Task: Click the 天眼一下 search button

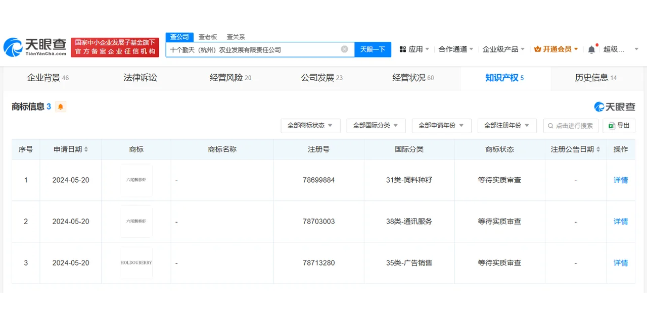Action: [373, 49]
